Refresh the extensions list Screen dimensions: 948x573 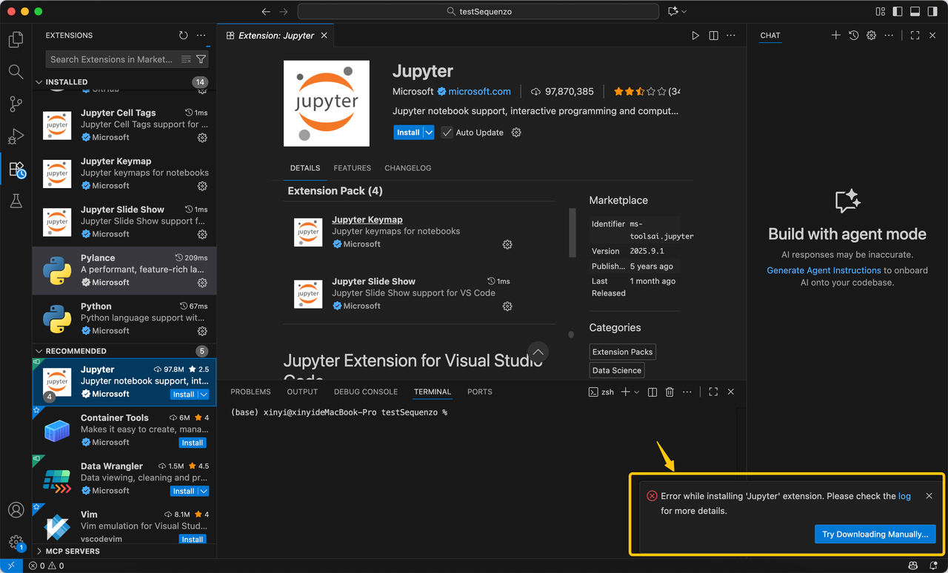pyautogui.click(x=184, y=36)
